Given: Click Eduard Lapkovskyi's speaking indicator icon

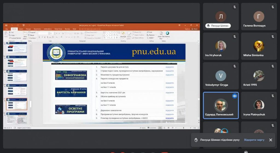Looking at the screenshot, I should click(234, 96).
